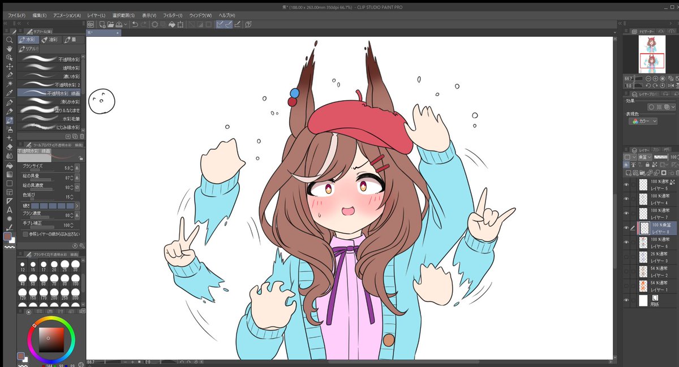679x367 pixels.
Task: Open the help question mark icon
Action: pos(248,24)
